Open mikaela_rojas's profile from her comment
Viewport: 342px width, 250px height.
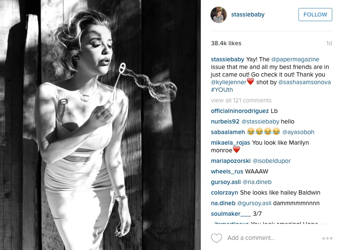click(x=230, y=143)
